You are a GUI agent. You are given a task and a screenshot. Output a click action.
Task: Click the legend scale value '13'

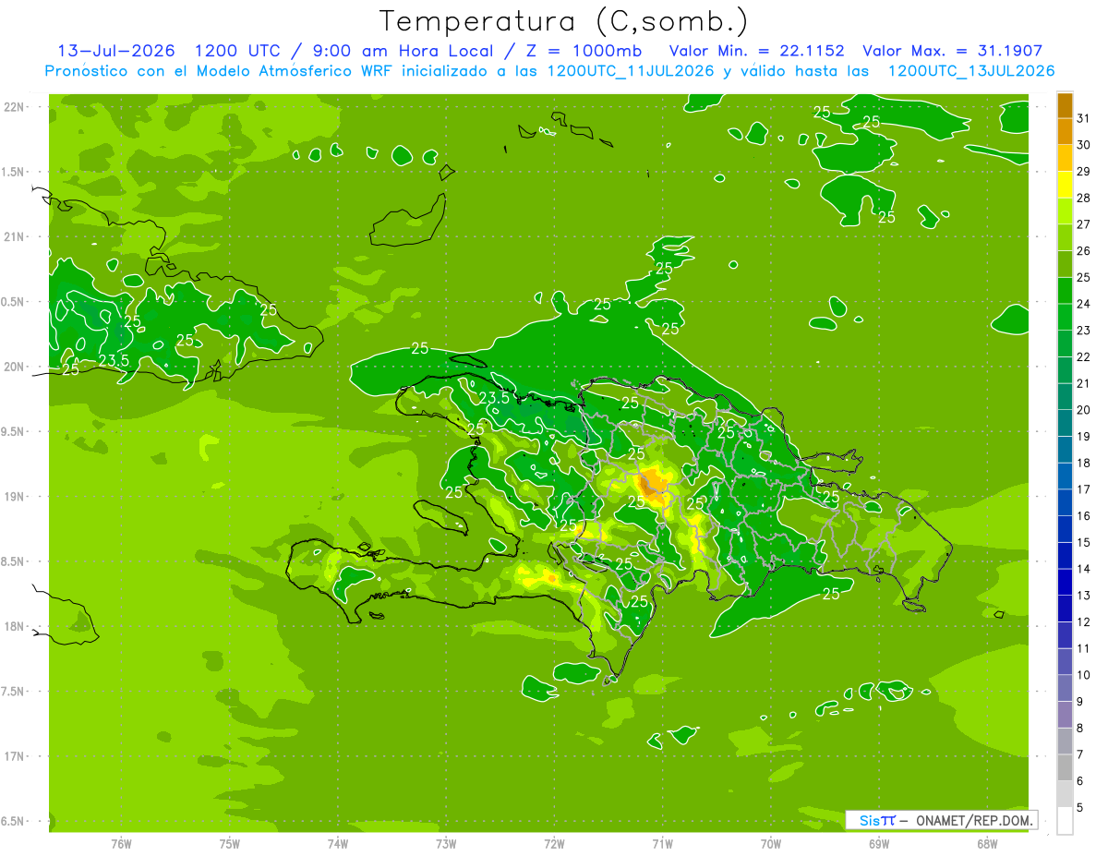(x=1084, y=596)
